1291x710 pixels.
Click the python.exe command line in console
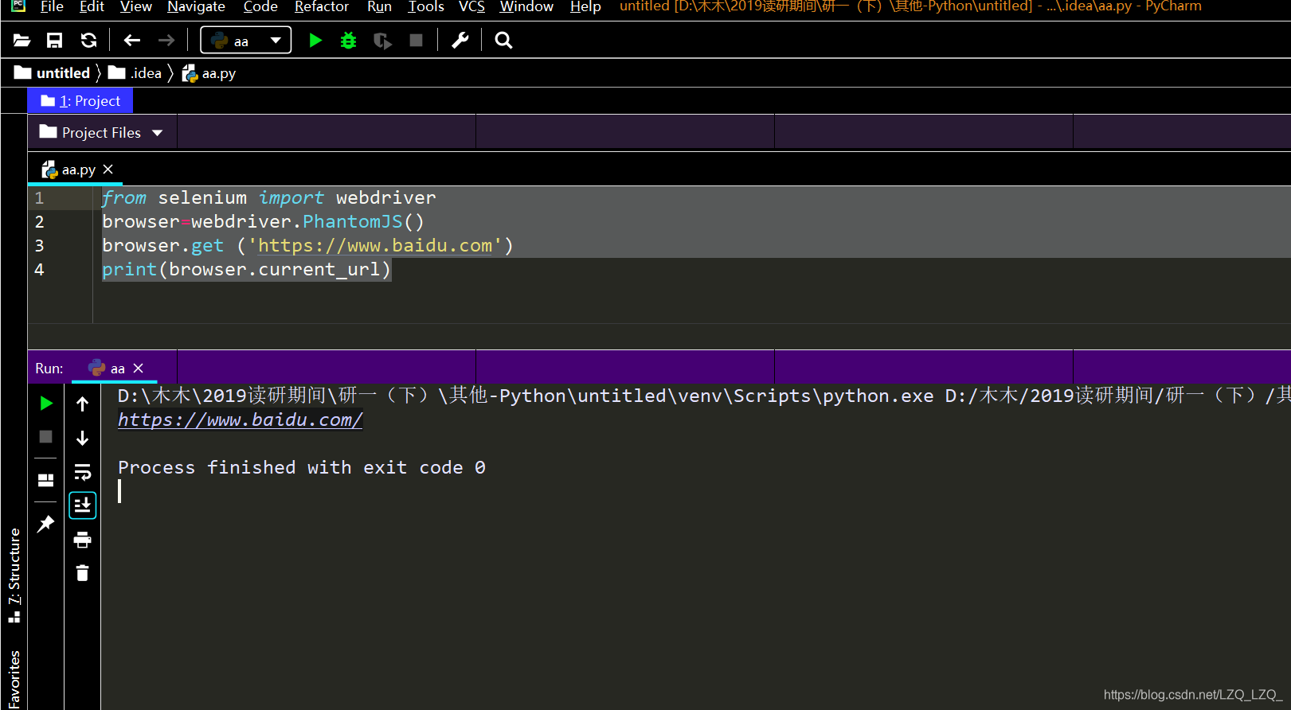[704, 396]
